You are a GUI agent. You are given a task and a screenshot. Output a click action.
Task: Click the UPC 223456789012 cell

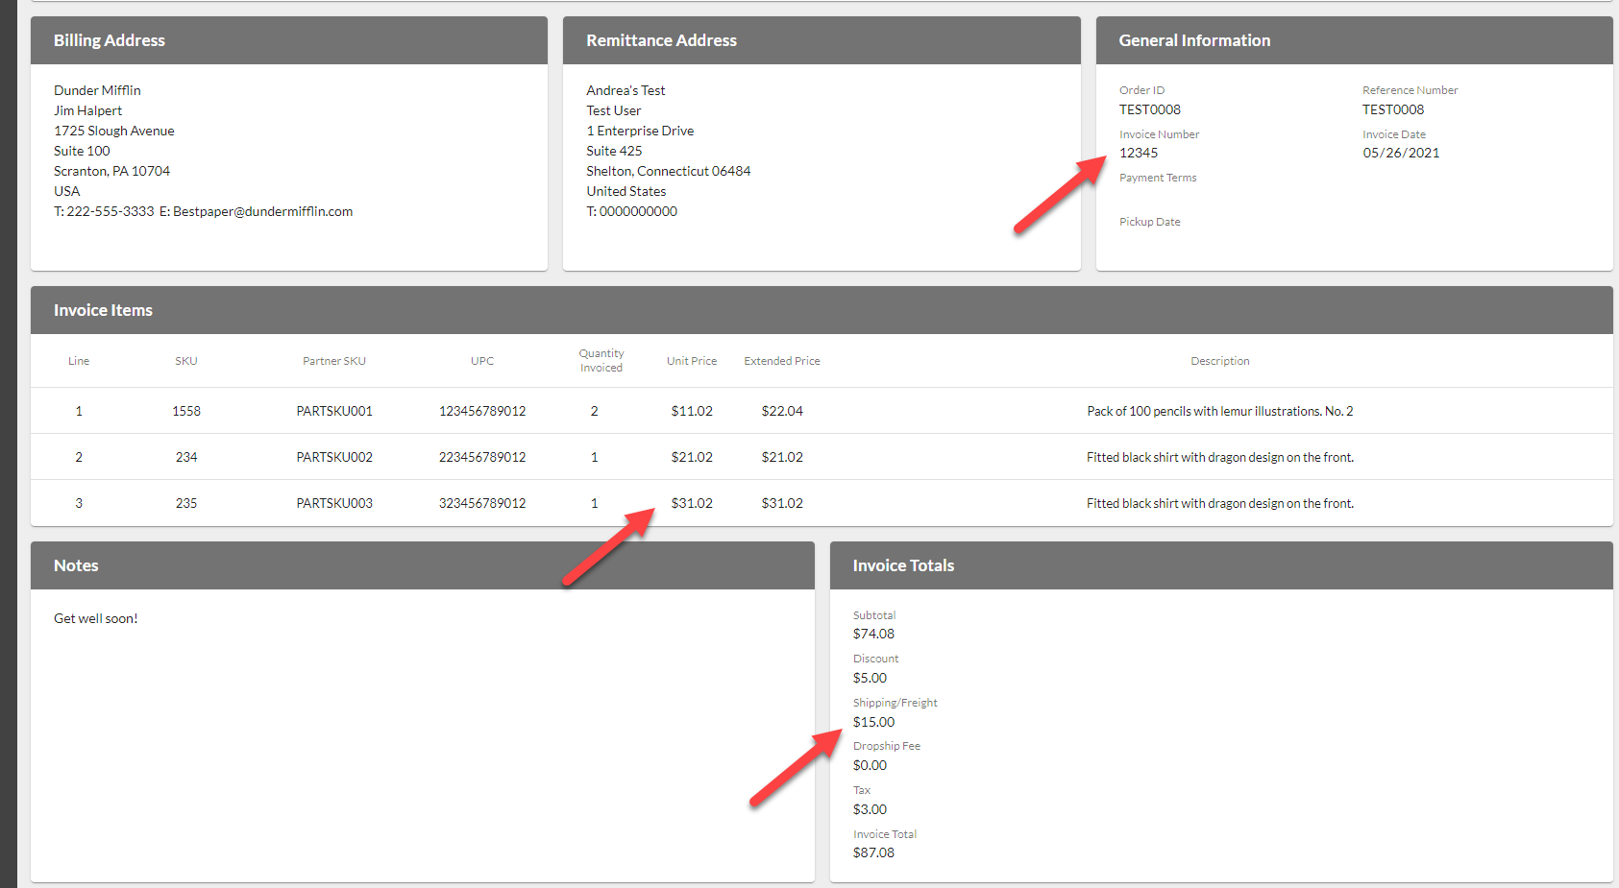point(481,457)
